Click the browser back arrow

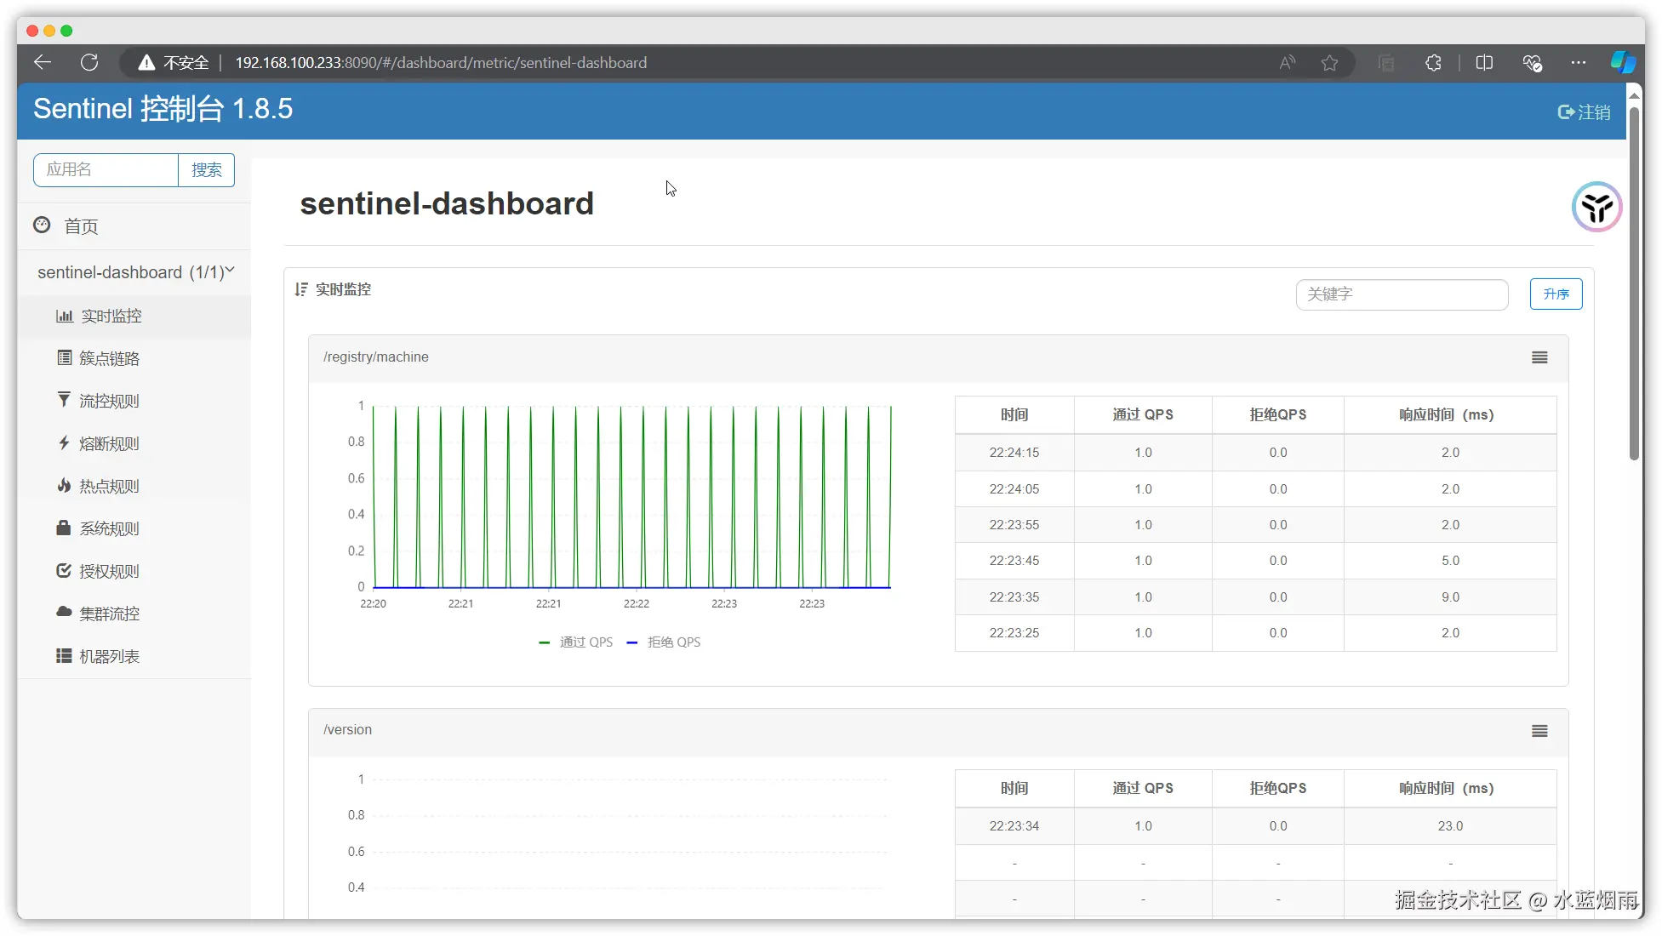pyautogui.click(x=43, y=62)
